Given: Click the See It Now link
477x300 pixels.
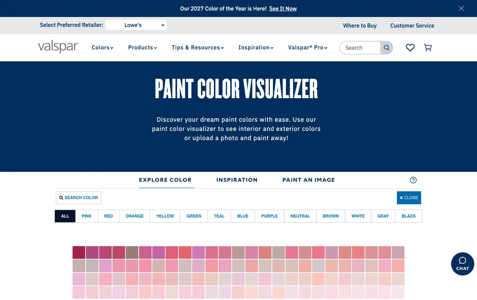Looking at the screenshot, I should coord(283,8).
